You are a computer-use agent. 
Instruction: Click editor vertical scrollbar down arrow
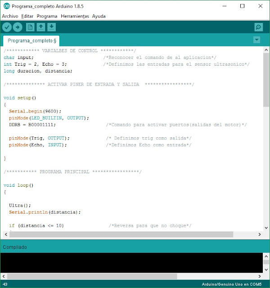266,228
